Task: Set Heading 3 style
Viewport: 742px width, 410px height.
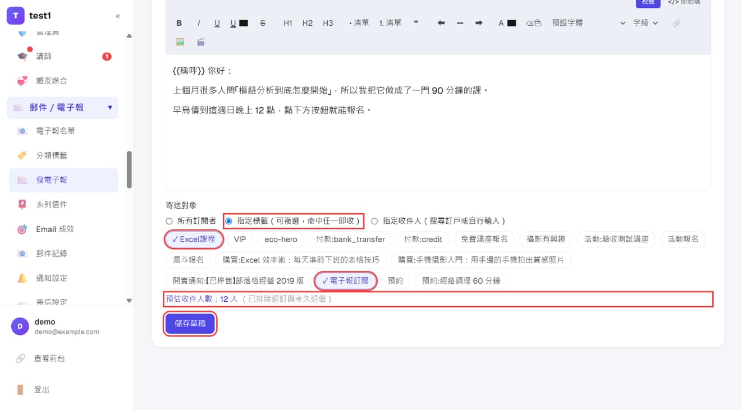Action: pyautogui.click(x=328, y=23)
